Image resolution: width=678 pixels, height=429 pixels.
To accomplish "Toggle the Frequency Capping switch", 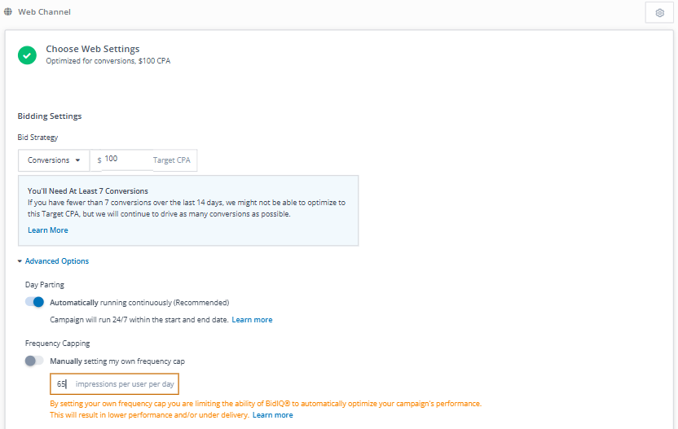I will [x=34, y=361].
